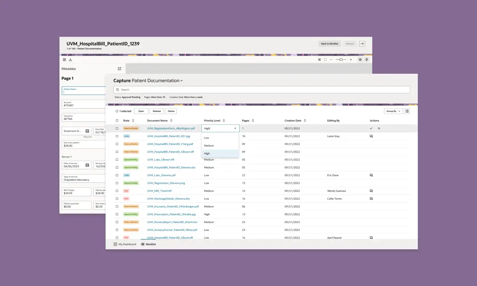
Task: Click the Insurance field showing AETNA
Action: click(84, 117)
